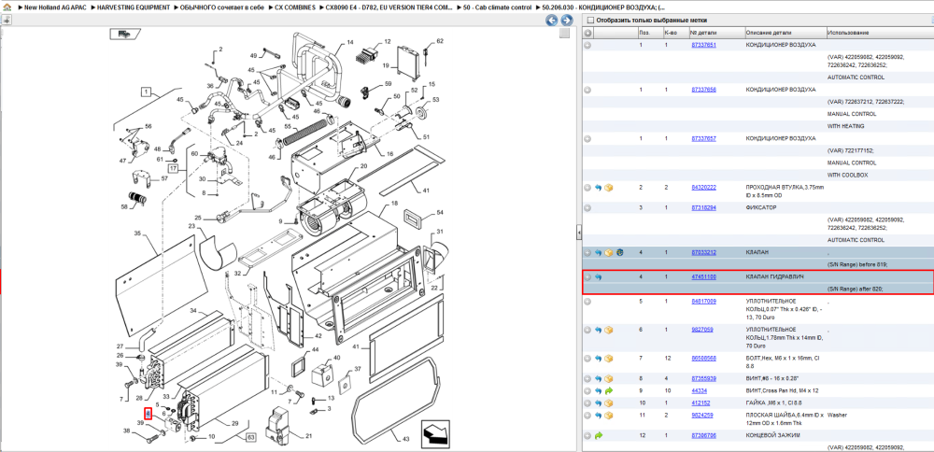Open part number link 87306706
The height and width of the screenshot is (452, 934).
pyautogui.click(x=703, y=436)
